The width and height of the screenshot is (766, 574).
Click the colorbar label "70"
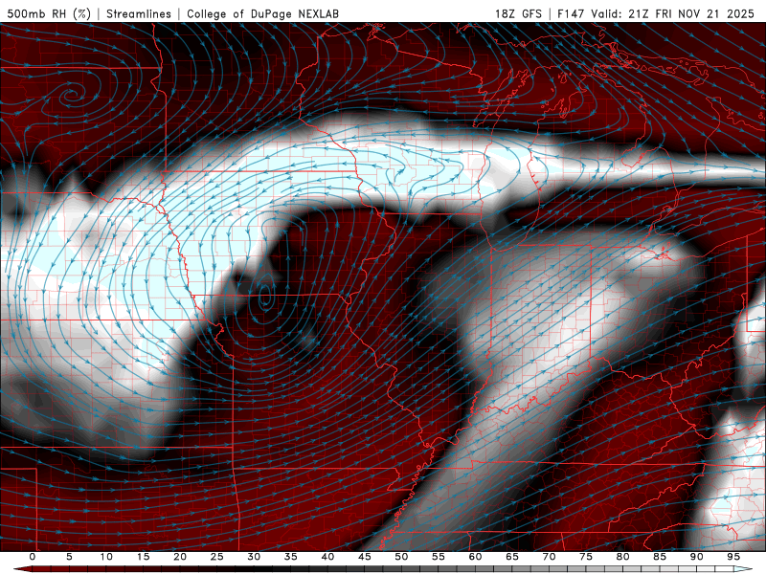point(549,557)
